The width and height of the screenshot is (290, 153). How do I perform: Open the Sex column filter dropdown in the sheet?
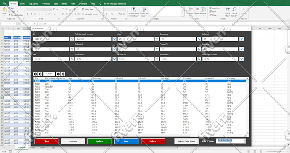[12, 37]
